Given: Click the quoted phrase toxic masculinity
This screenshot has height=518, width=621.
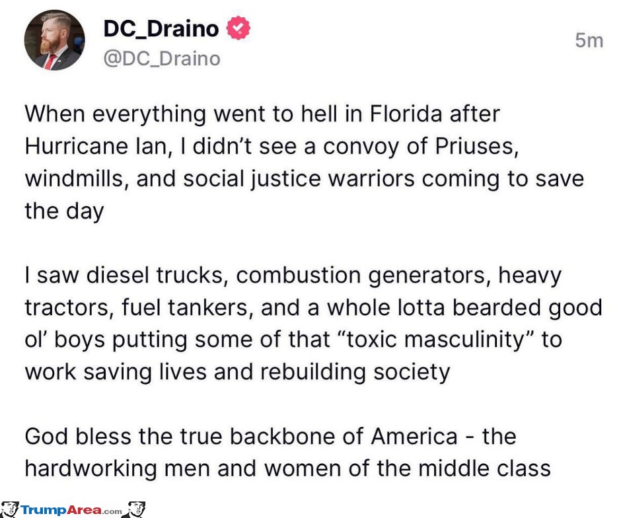Looking at the screenshot, I should point(436,340).
